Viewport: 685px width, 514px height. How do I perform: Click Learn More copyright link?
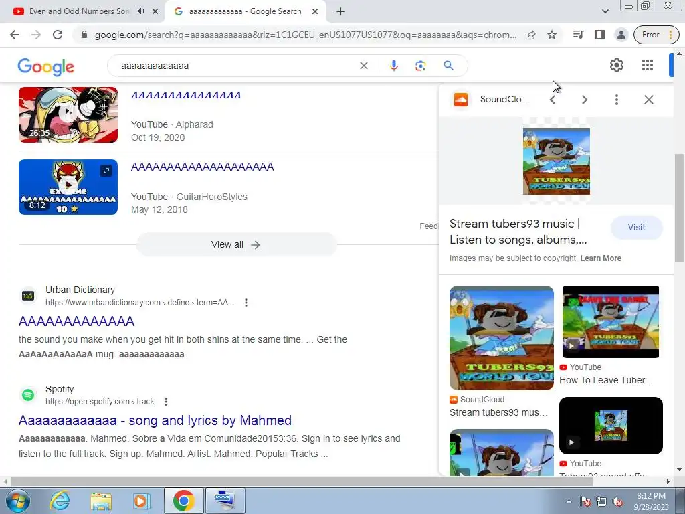[601, 258]
